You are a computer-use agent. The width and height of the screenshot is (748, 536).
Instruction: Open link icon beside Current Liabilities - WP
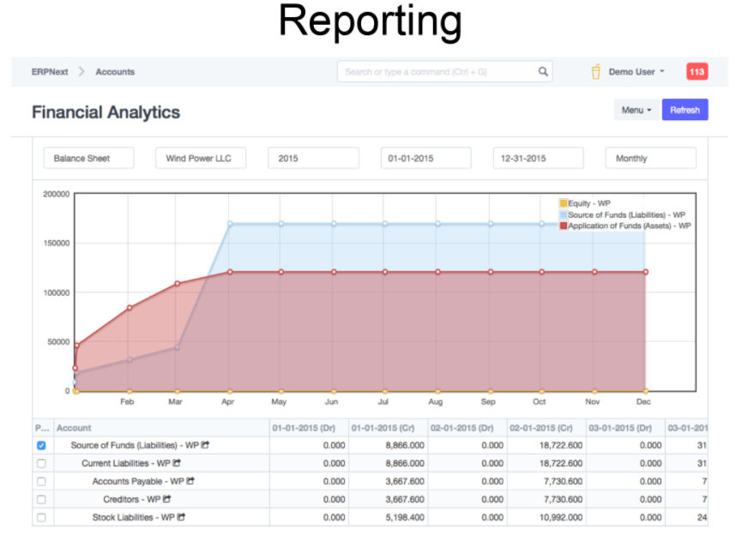coord(177,463)
